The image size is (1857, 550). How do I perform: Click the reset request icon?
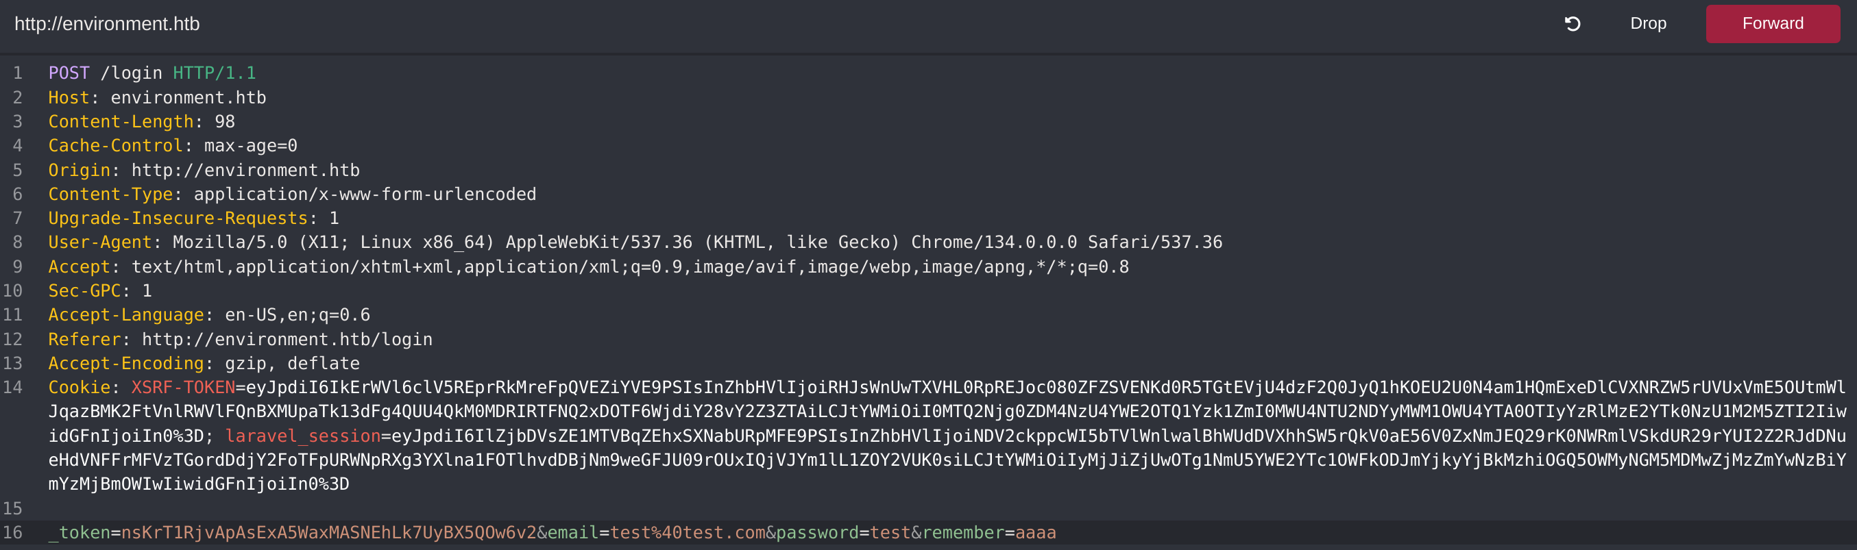(x=1573, y=24)
